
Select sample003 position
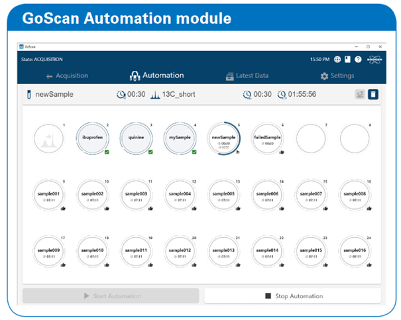pos(136,195)
